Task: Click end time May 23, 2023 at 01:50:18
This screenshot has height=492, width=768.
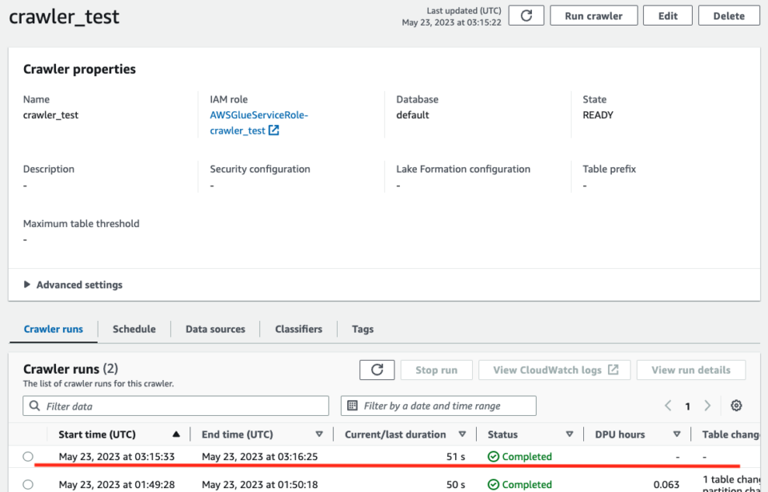Action: point(259,485)
